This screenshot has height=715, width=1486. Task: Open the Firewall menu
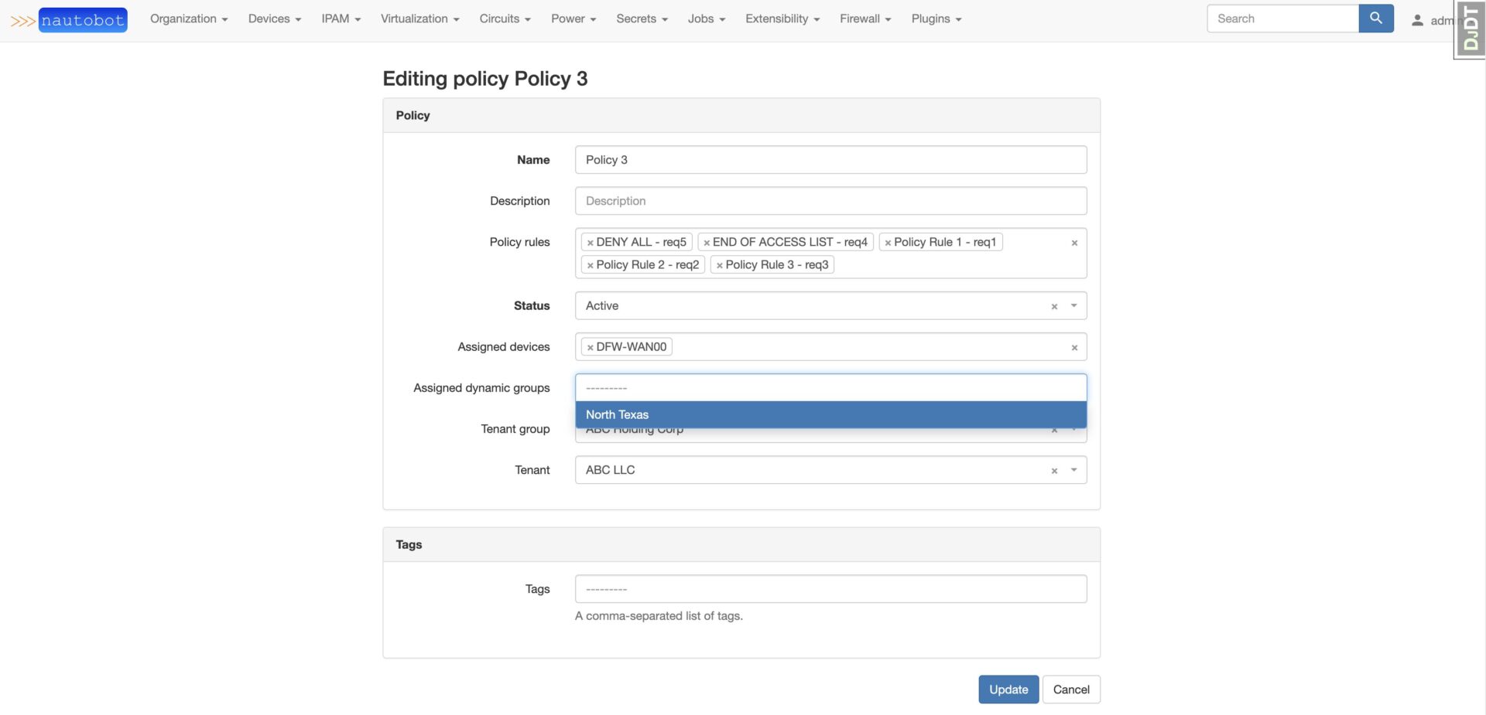point(865,19)
